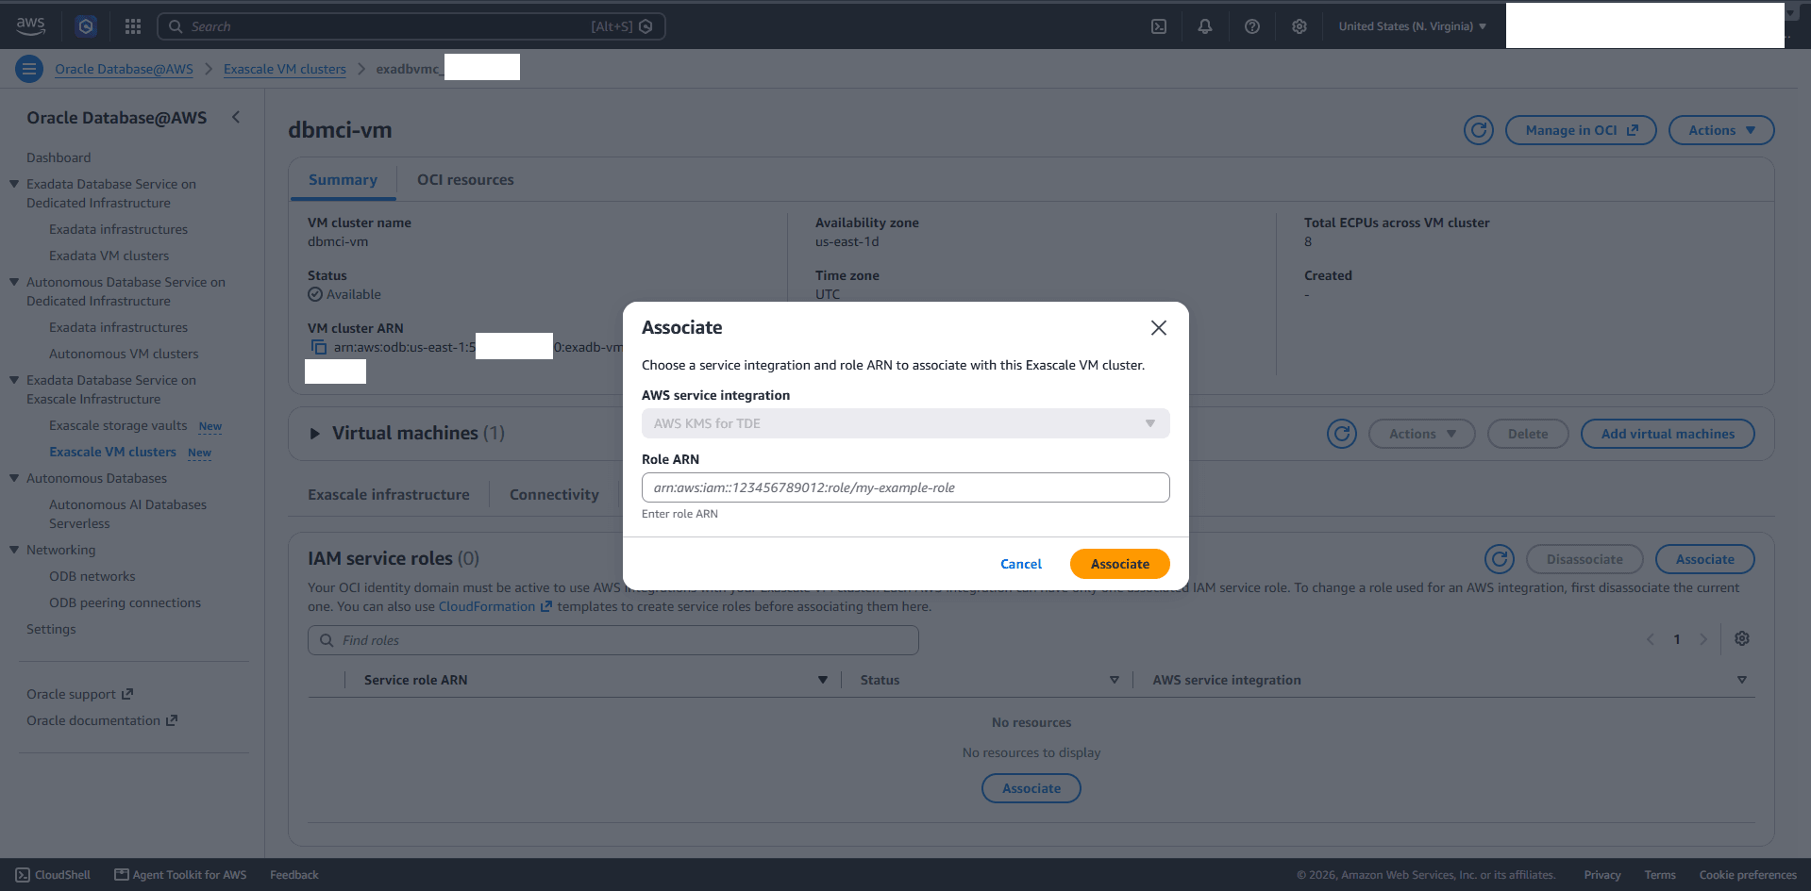This screenshot has width=1811, height=891.
Task: Open CloudShell from the footer
Action: (53, 875)
